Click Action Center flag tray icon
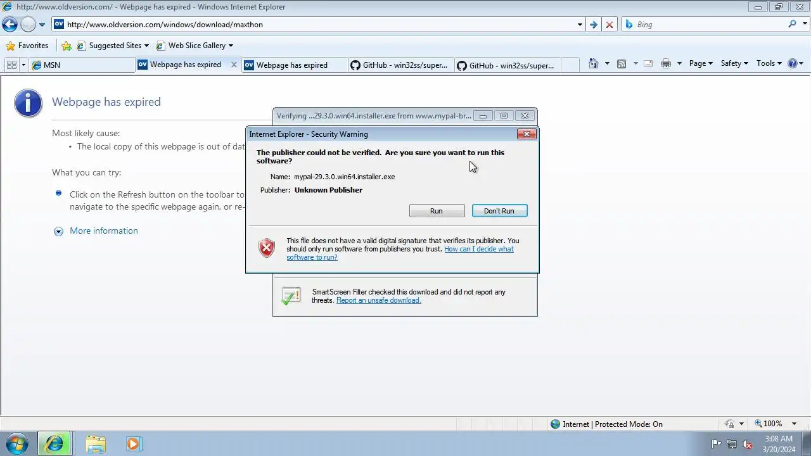The image size is (811, 456). 716,444
